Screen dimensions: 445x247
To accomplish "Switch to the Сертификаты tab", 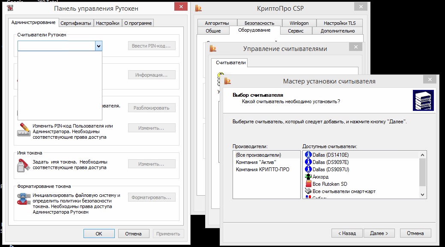I will coord(76,23).
